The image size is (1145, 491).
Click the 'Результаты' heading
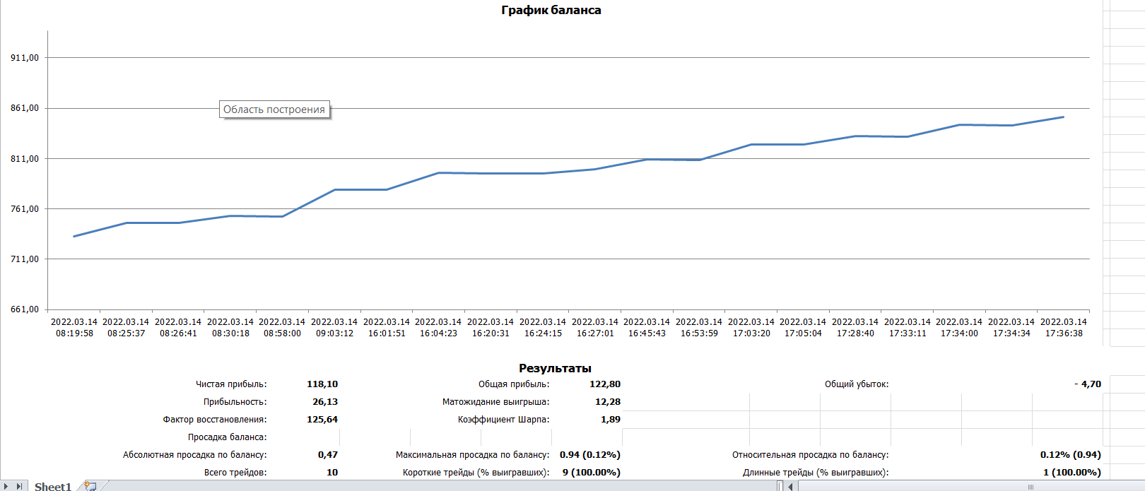555,368
